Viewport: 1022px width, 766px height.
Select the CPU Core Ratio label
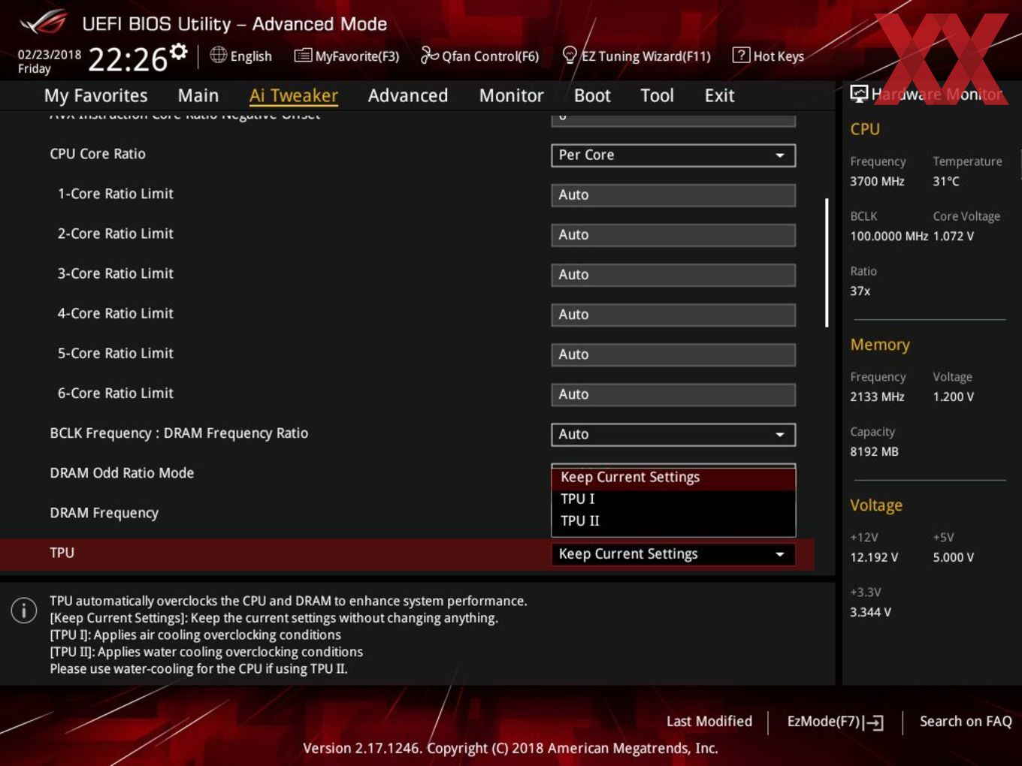click(98, 154)
